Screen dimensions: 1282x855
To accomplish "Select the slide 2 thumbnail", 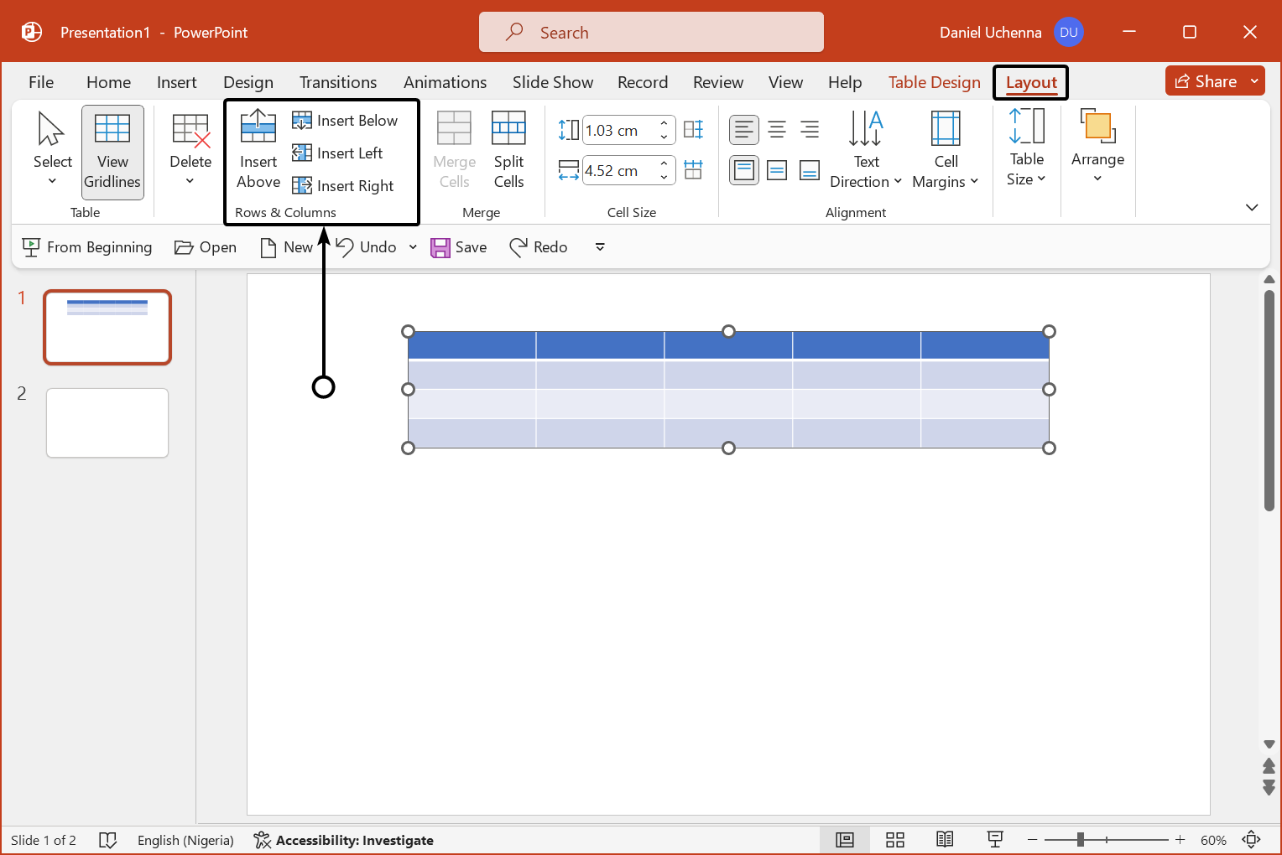I will pos(107,422).
